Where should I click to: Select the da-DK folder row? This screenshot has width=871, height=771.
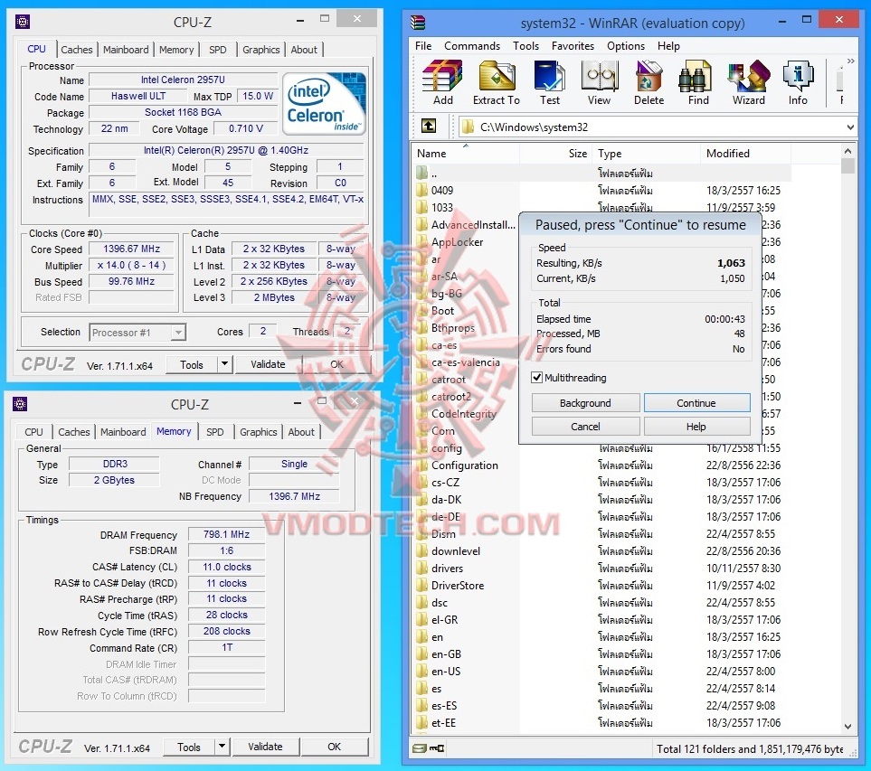pyautogui.click(x=602, y=500)
